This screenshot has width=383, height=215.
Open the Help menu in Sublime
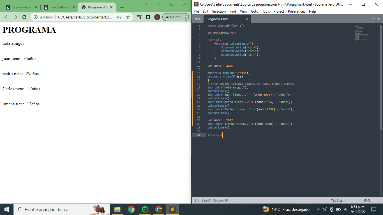(312, 11)
